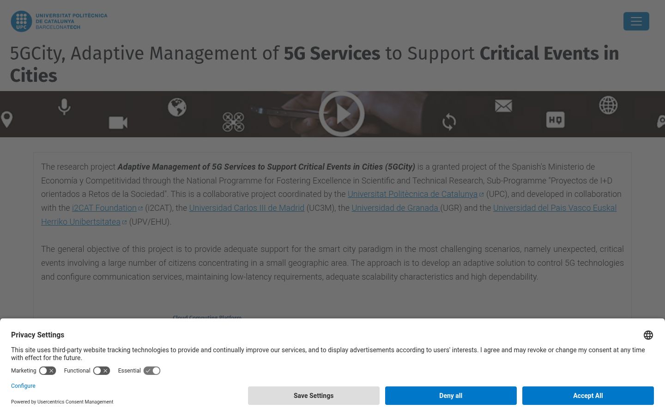The width and height of the screenshot is (665, 416).
Task: Open the Configure privacy link
Action: (x=23, y=386)
